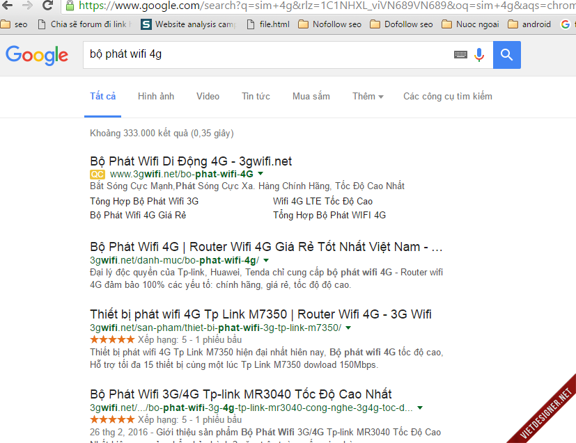Viewport: 576px width, 443px height.
Task: Click the ad description Bắt Sóng Cực Mạnh
Action: tap(247, 186)
